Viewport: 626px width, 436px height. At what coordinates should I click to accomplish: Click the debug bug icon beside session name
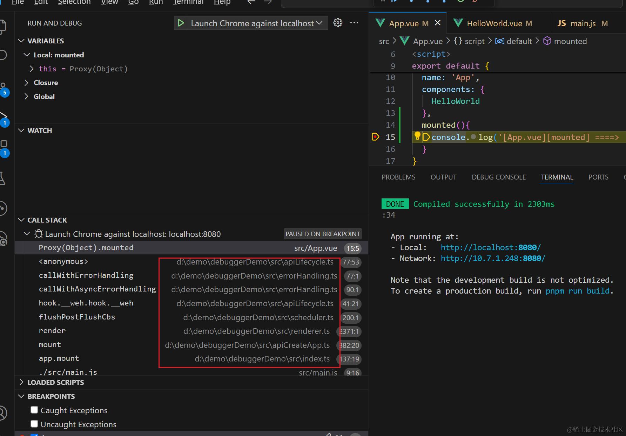click(x=39, y=234)
